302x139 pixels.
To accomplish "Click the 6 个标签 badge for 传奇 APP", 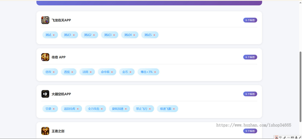I will click(x=250, y=57).
